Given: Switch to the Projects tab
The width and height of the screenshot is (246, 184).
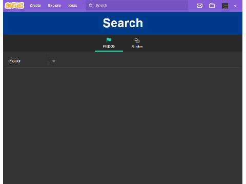Looking at the screenshot, I should tap(109, 43).
